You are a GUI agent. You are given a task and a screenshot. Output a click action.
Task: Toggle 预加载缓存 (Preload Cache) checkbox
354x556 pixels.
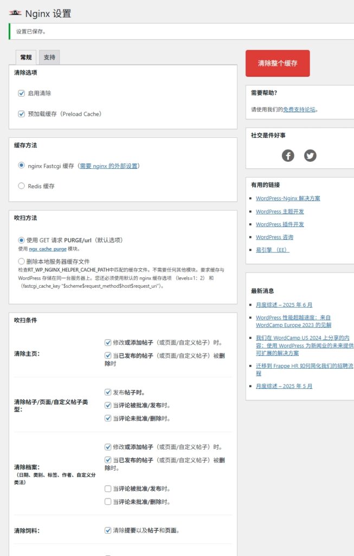pos(21,114)
